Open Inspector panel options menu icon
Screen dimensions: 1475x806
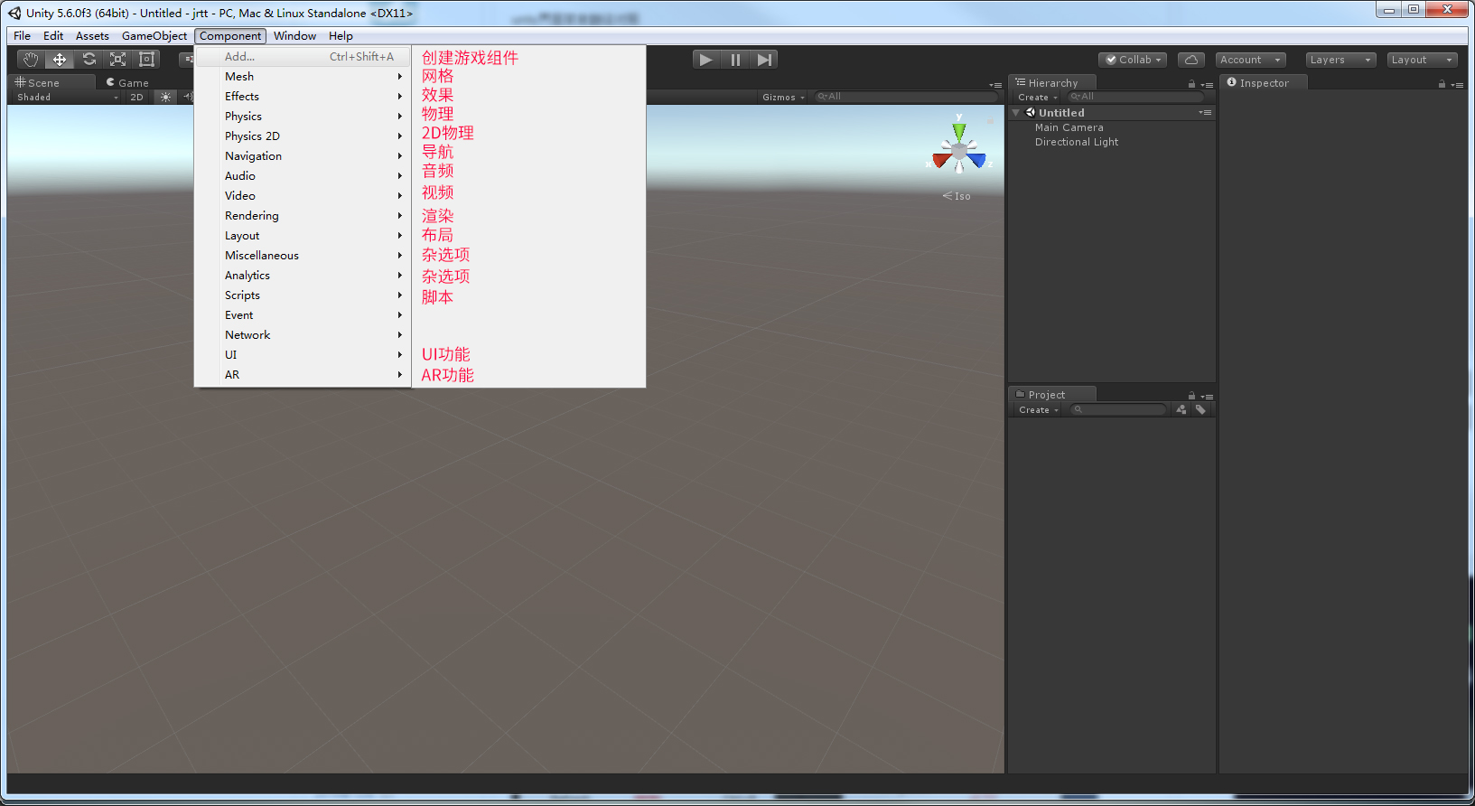coord(1457,85)
